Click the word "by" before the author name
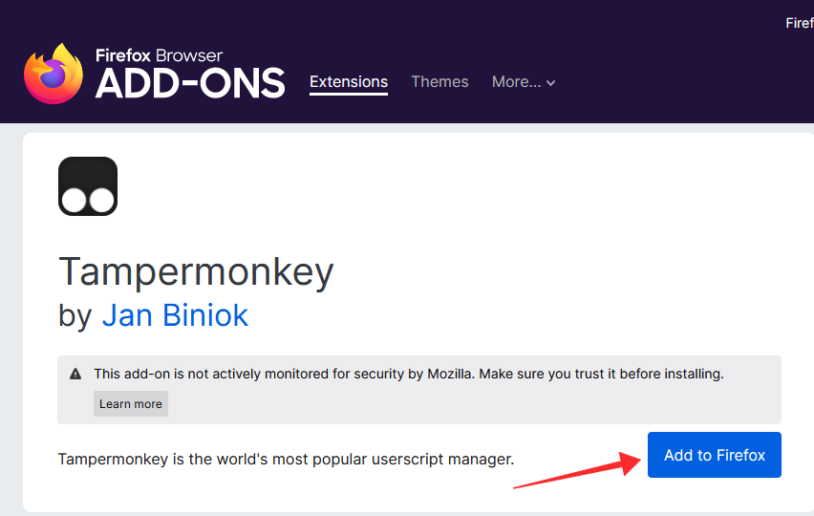814x516 pixels. (75, 316)
